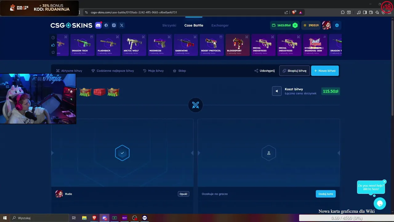Open NZXT app on the taskbar
The height and width of the screenshot is (222, 394).
click(124, 218)
